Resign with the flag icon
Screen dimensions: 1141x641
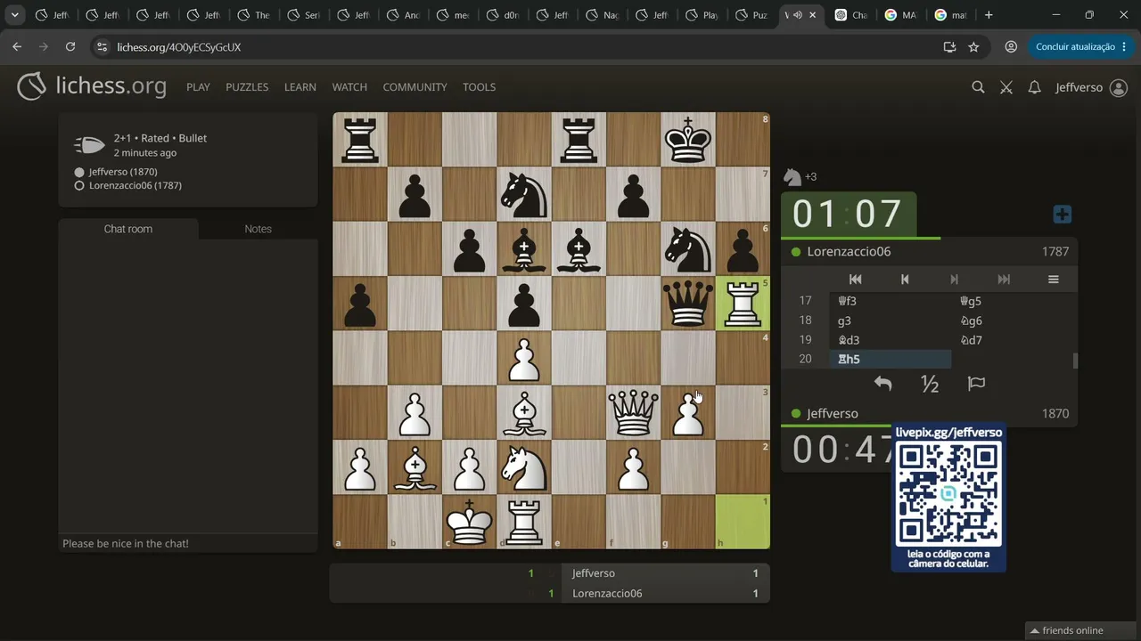(976, 384)
